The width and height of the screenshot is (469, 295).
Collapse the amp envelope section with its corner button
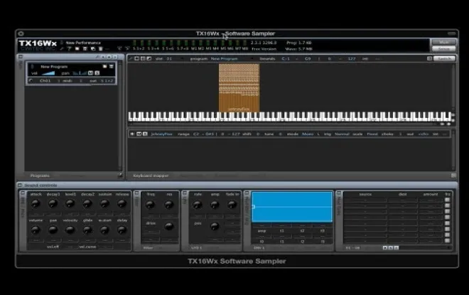tap(23, 193)
